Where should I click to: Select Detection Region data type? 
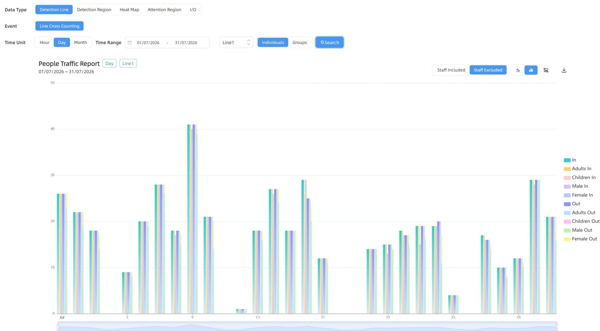pyautogui.click(x=94, y=10)
